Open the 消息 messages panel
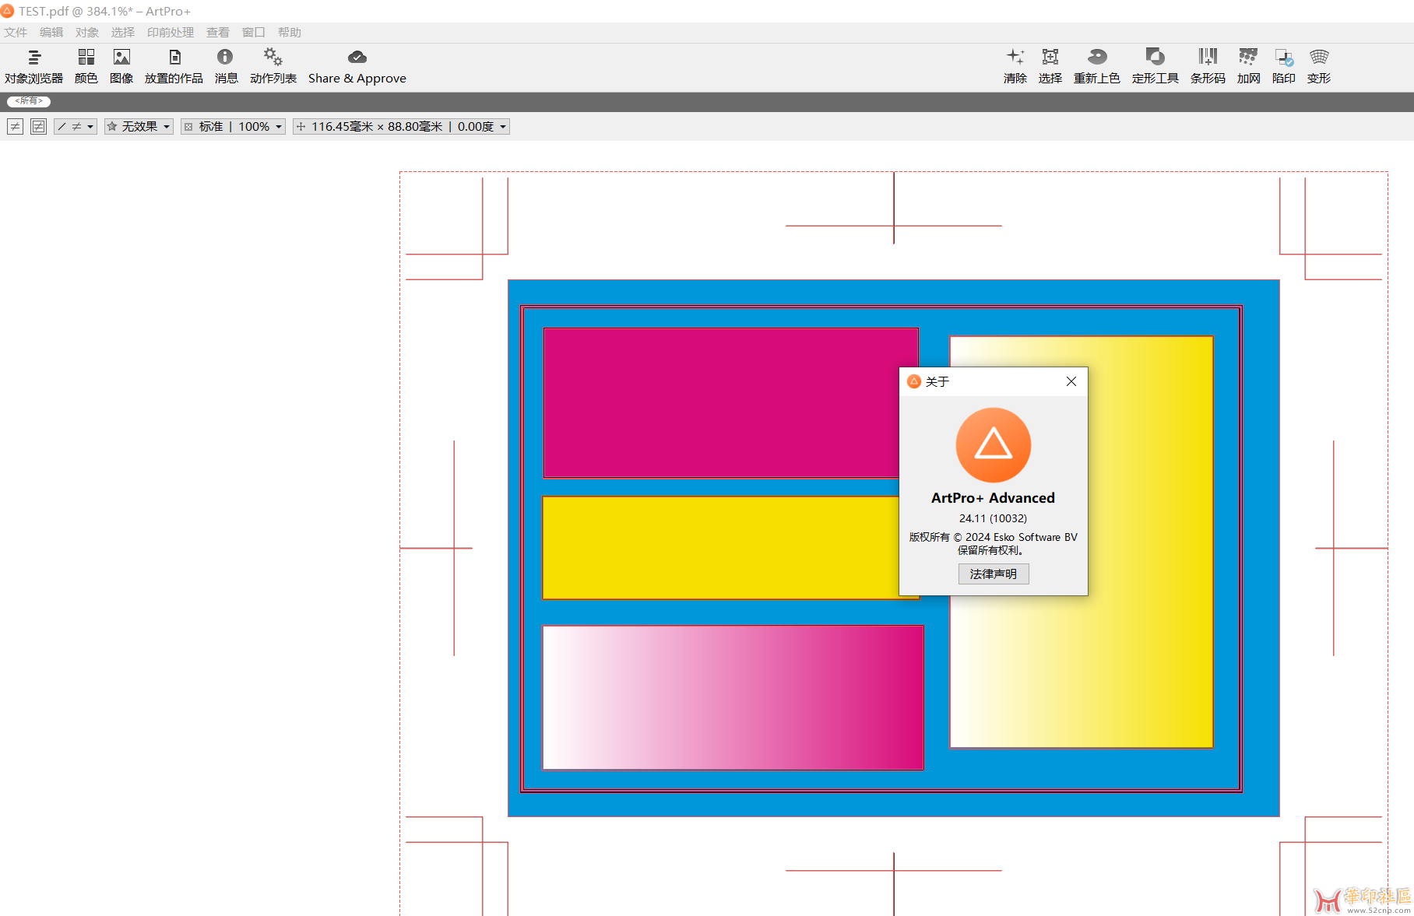The image size is (1414, 916). pyautogui.click(x=226, y=66)
